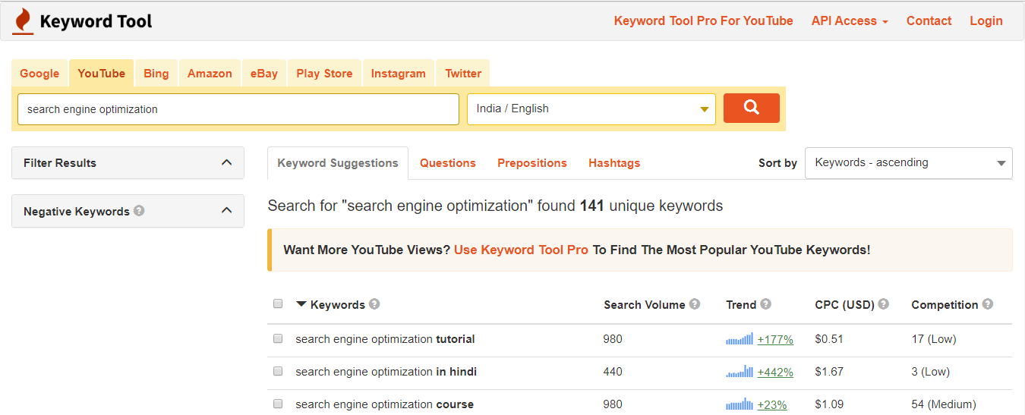
Task: Collapse the Filter Results panel
Action: point(226,162)
